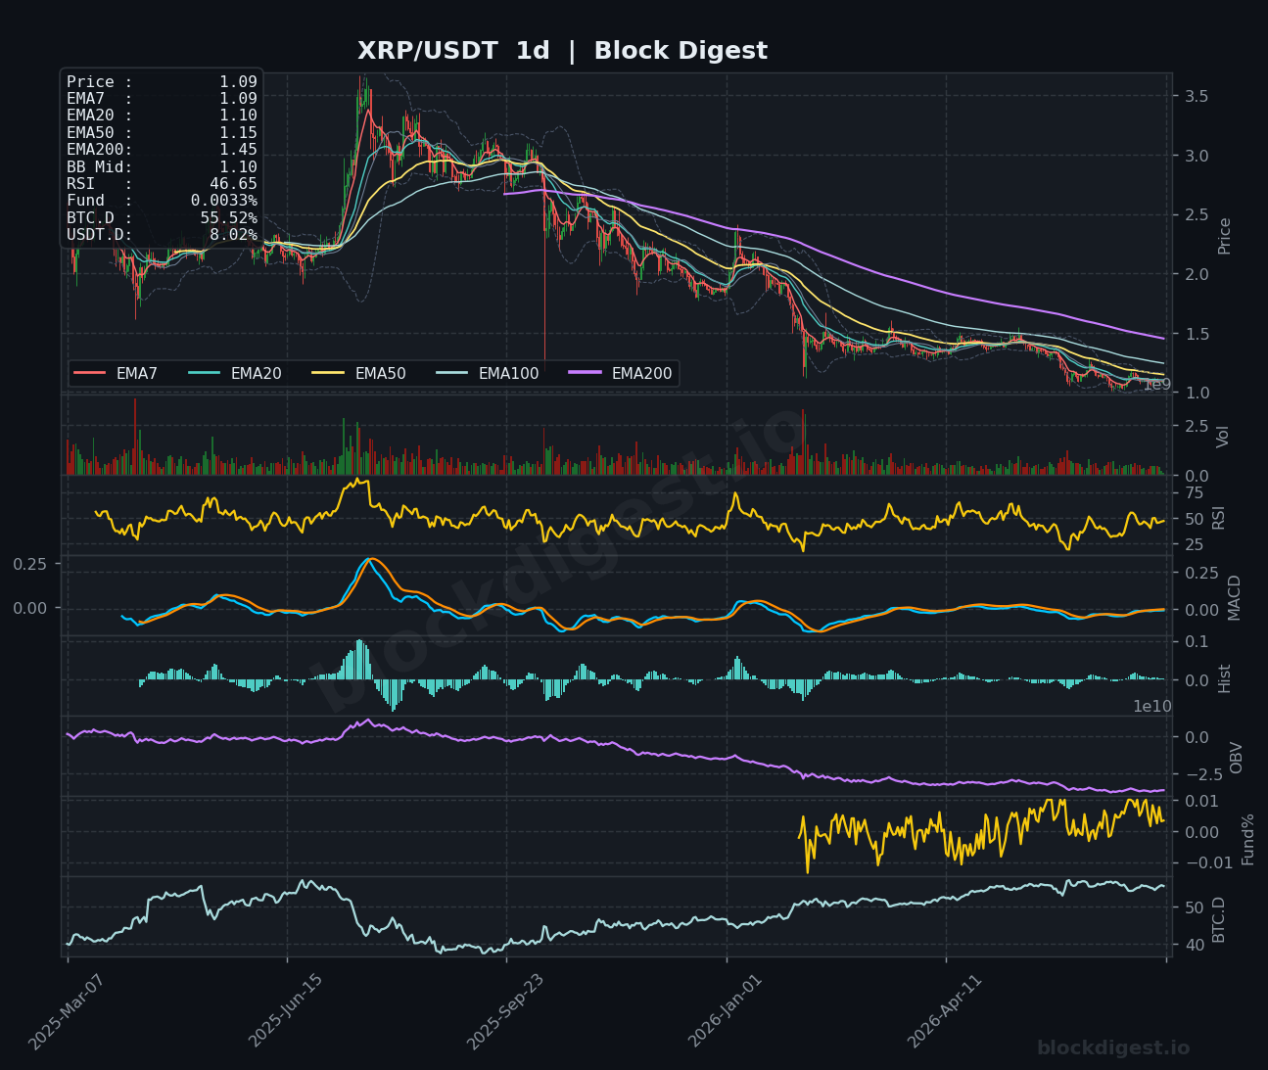1268x1070 pixels.
Task: Select the USDT.D 8.02% info row
Action: pyautogui.click(x=162, y=235)
